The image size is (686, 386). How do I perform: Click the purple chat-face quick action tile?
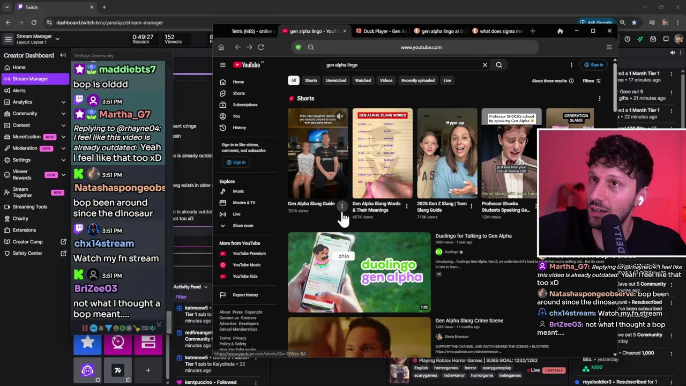[x=87, y=370]
